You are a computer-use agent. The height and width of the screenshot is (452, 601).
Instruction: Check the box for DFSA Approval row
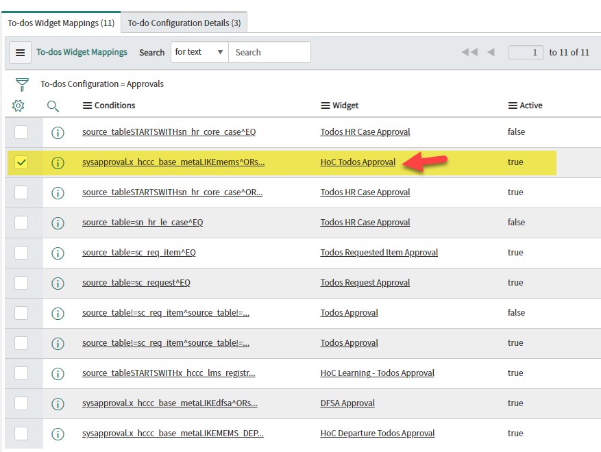(x=21, y=403)
